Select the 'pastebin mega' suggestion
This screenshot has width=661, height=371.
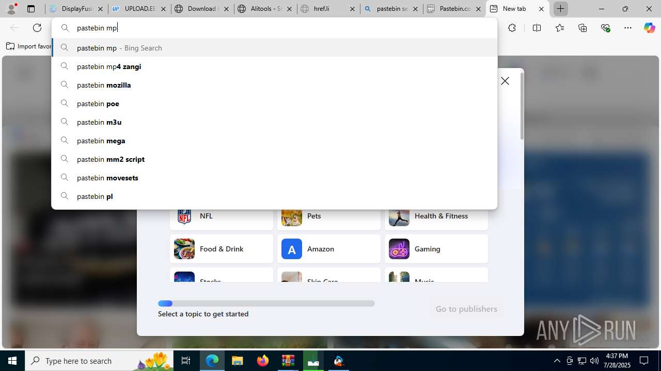click(x=274, y=140)
